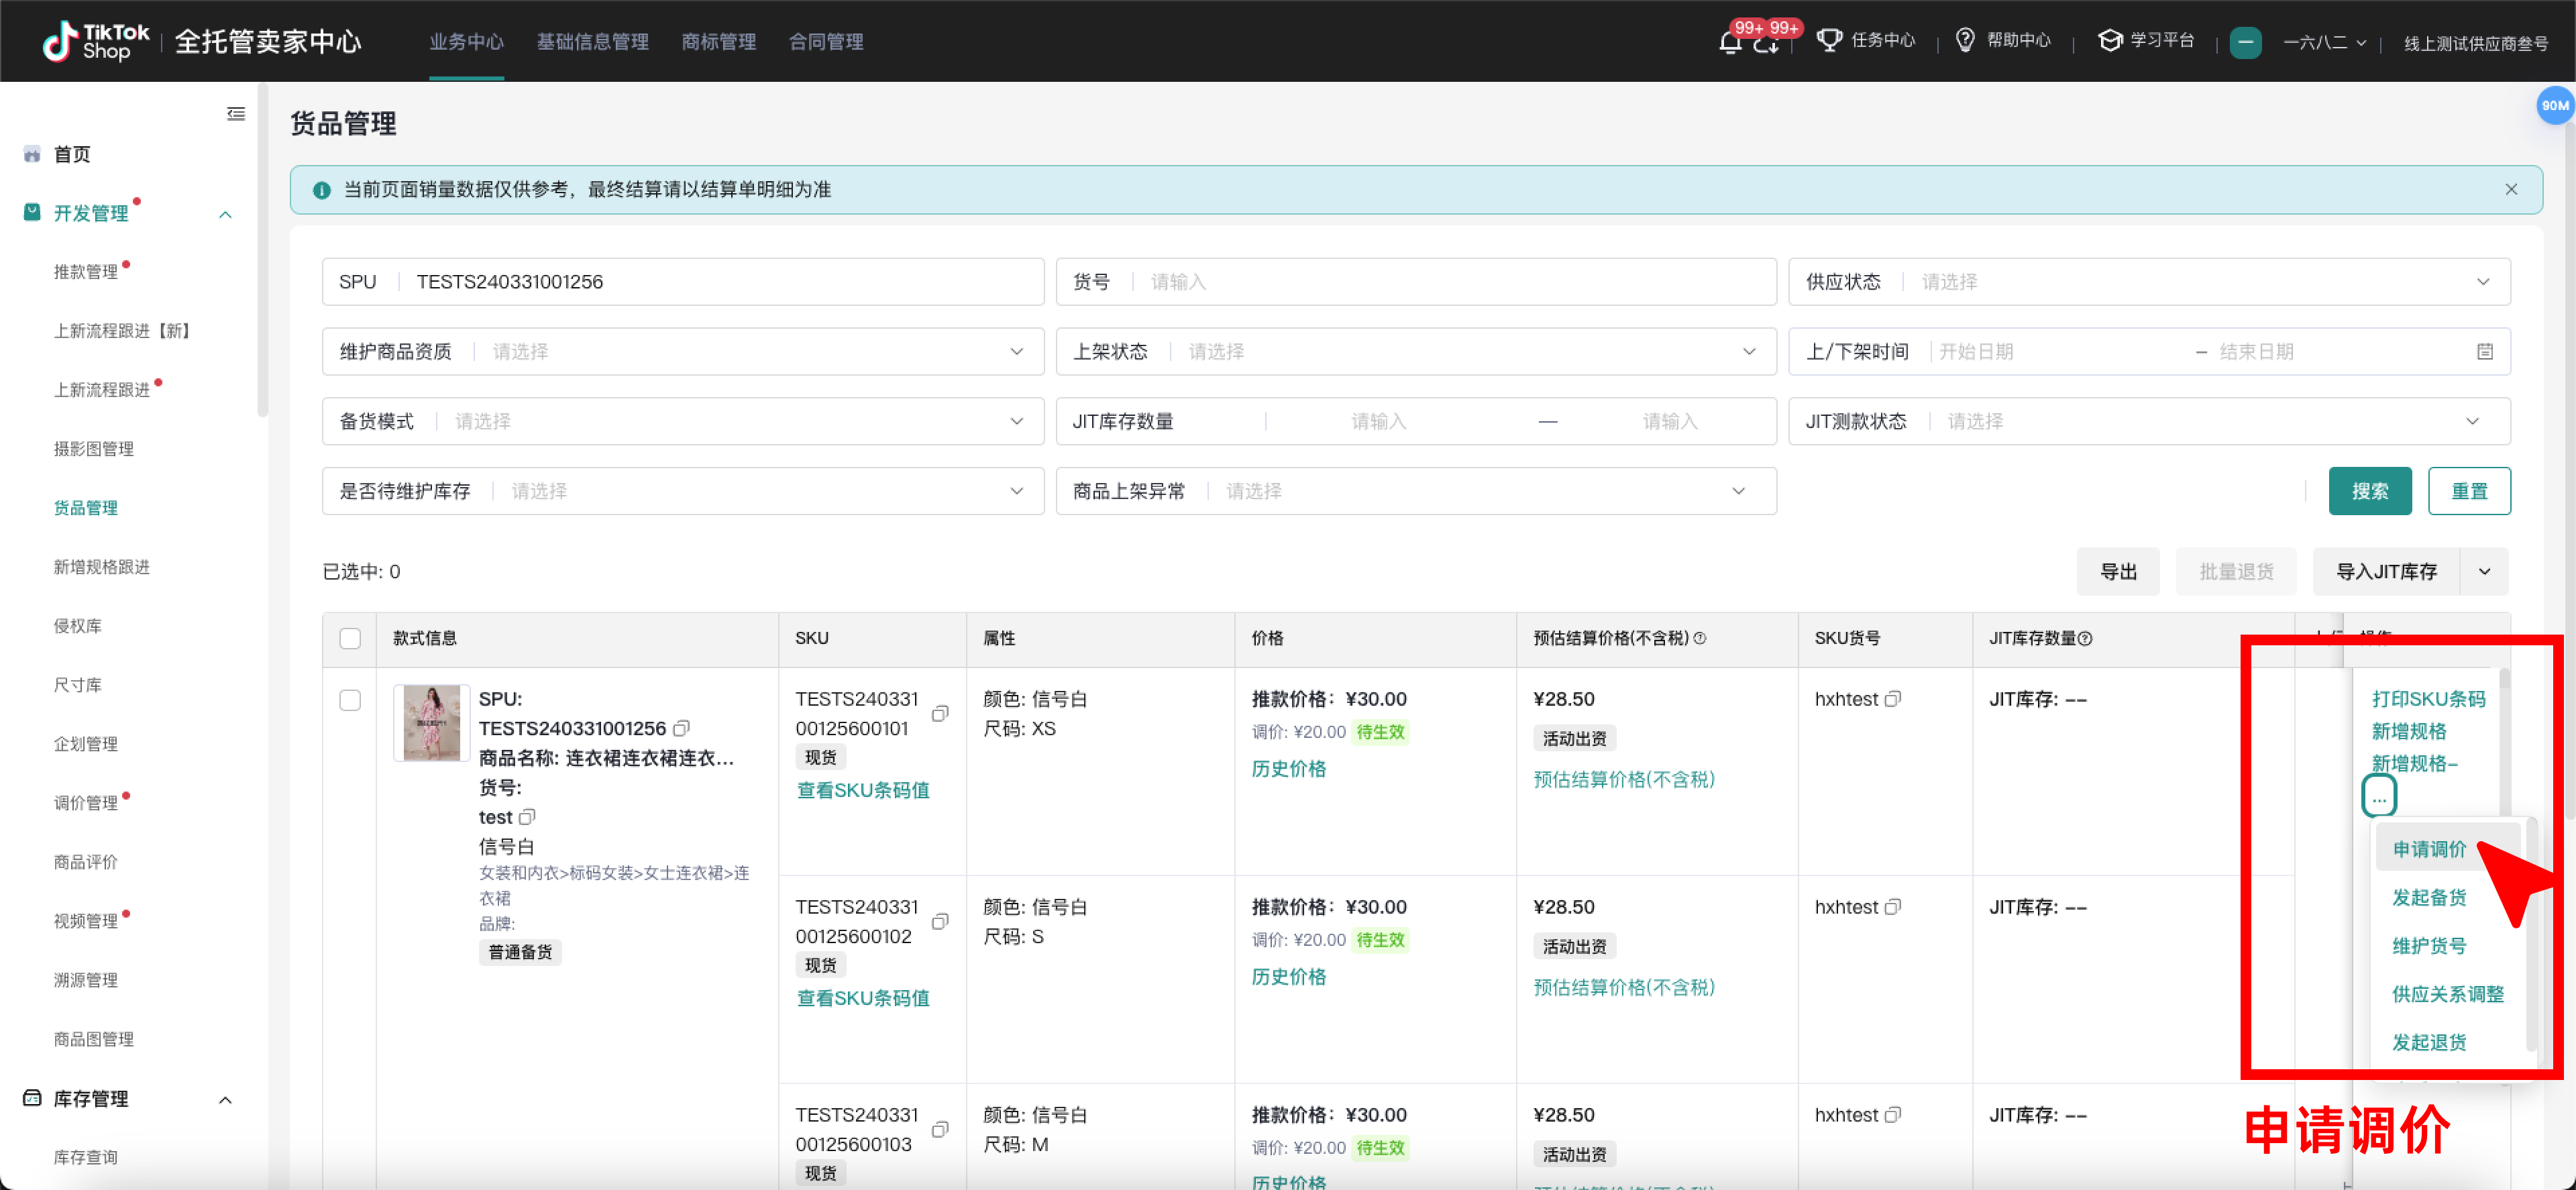Click the green account avatar icon
The image size is (2576, 1190).
(2245, 43)
